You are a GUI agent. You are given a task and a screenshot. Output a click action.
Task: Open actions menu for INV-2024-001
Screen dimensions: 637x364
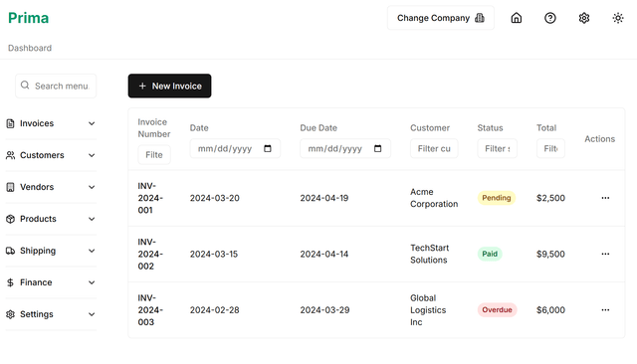pos(605,198)
